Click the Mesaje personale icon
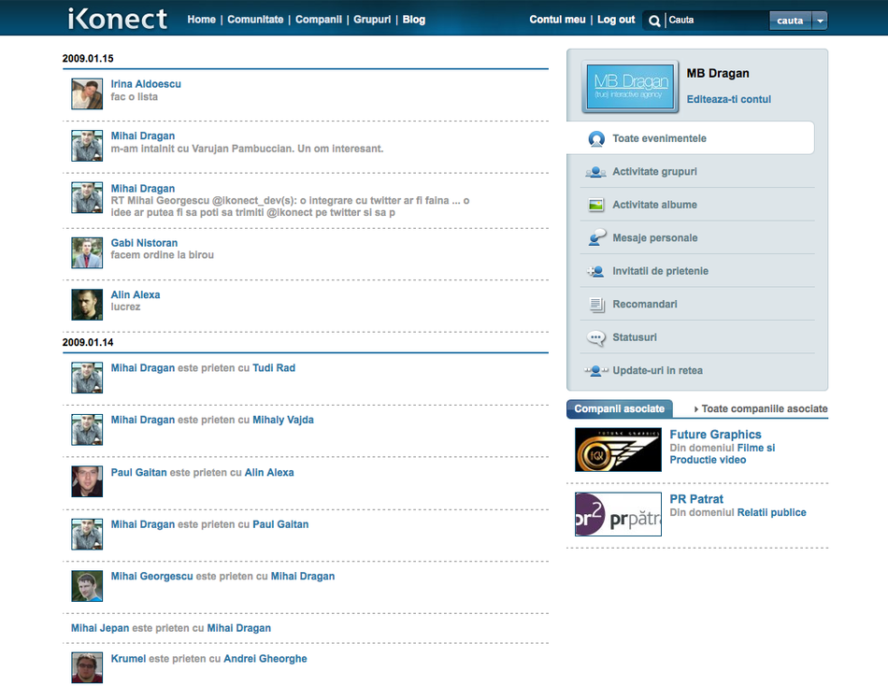The image size is (888, 686). (596, 238)
